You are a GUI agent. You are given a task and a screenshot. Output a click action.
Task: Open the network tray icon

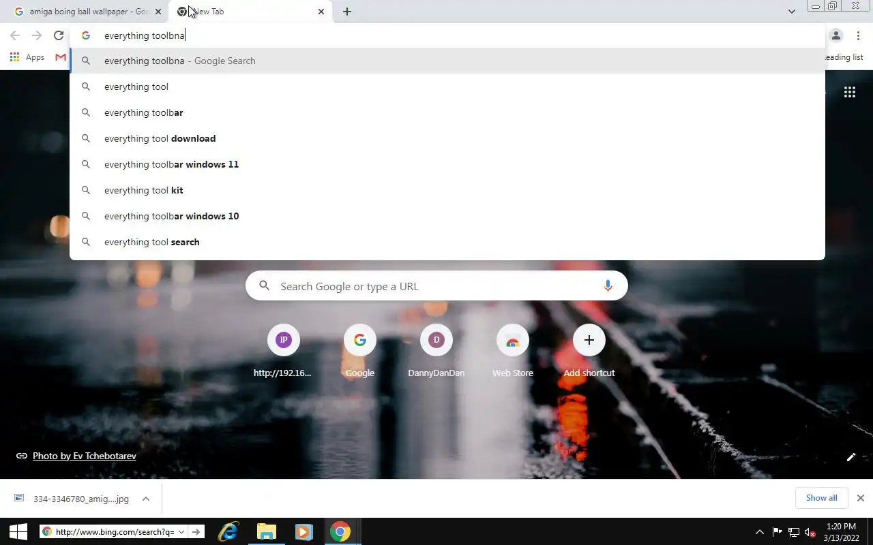(x=794, y=532)
